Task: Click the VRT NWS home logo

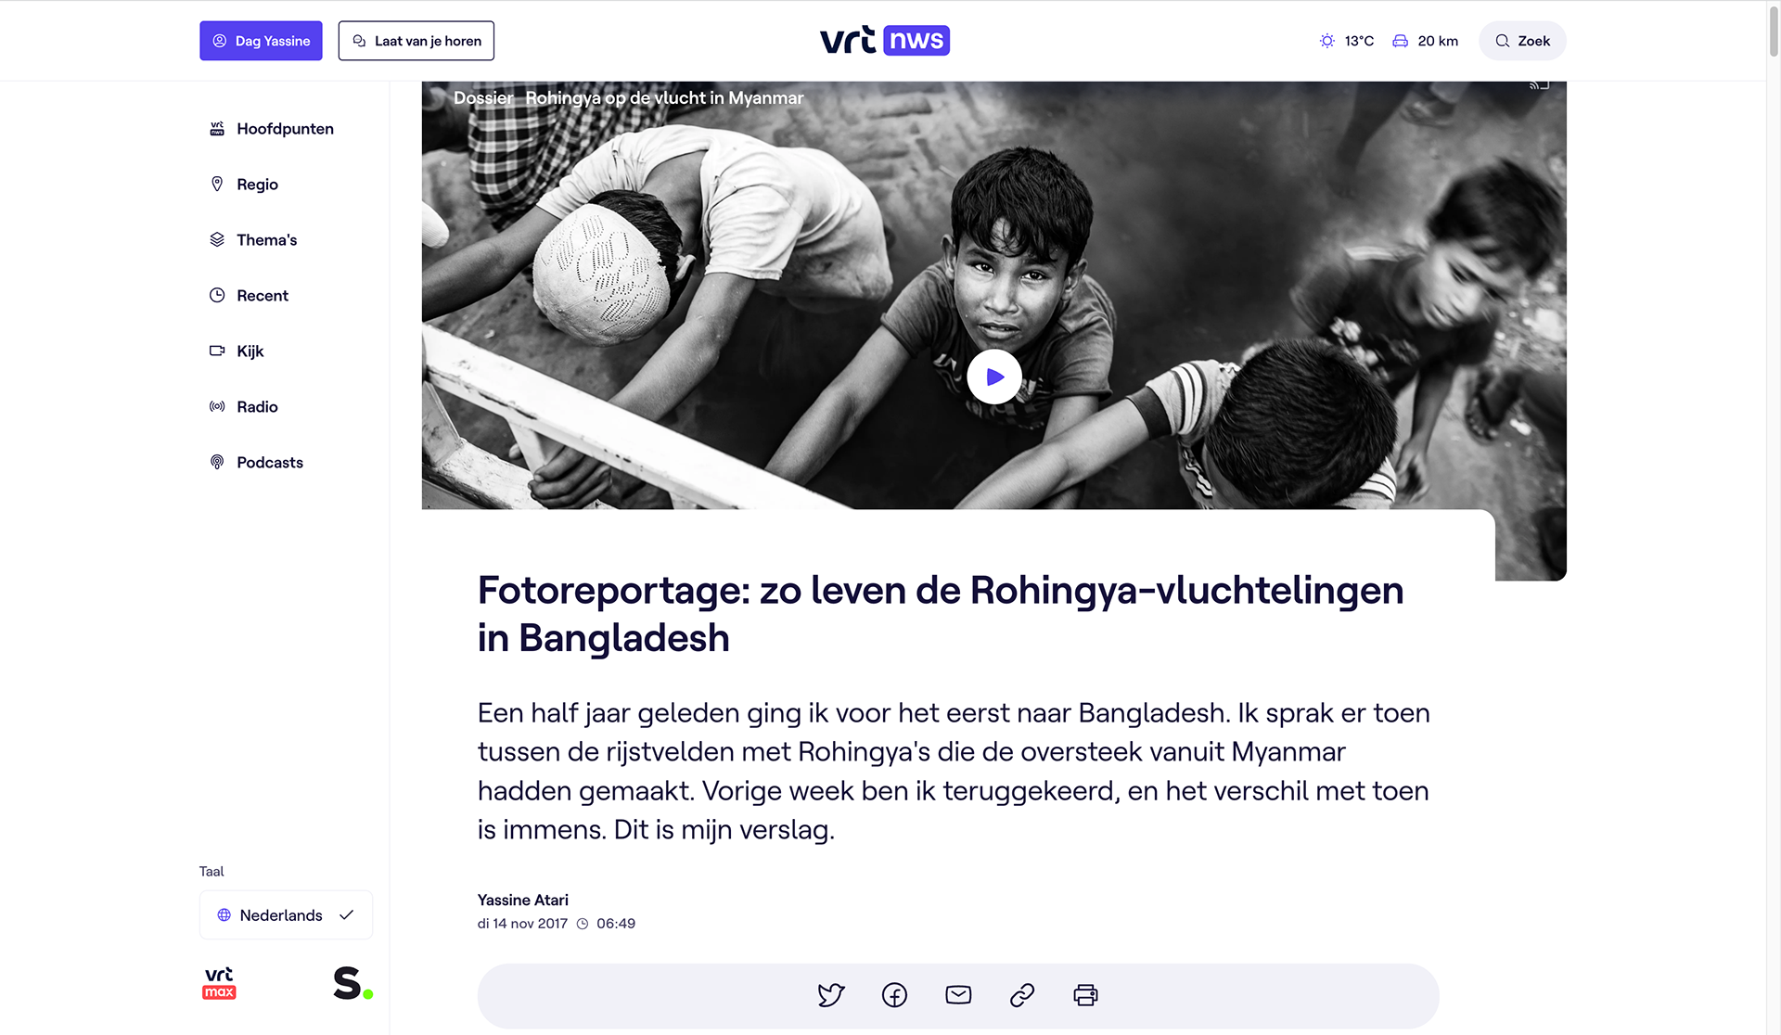Action: tap(885, 41)
